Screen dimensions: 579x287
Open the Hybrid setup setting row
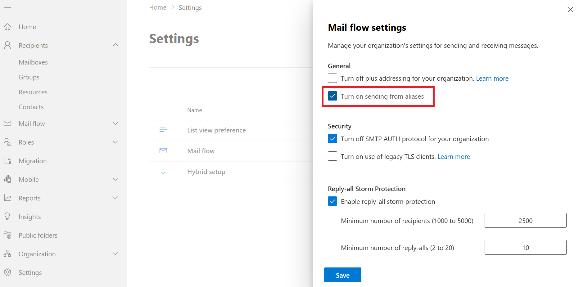[x=206, y=172]
